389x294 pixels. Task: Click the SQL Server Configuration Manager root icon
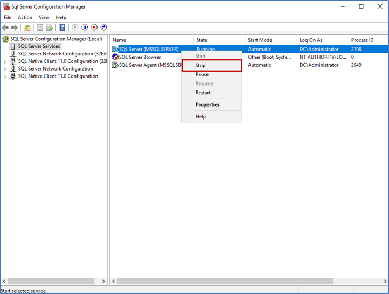click(x=5, y=39)
